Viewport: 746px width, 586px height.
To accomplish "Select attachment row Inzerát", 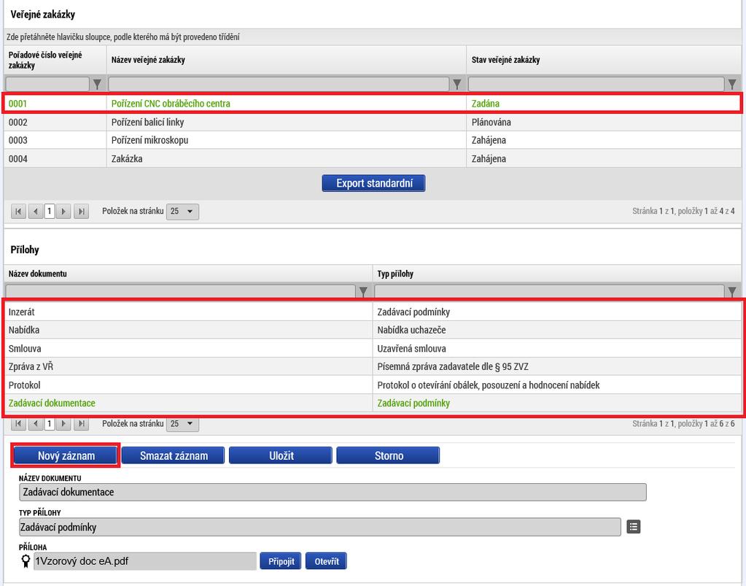I will click(x=373, y=312).
